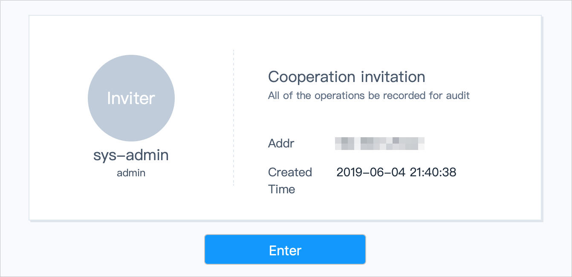Select the sys-admin username text
This screenshot has width=572, height=277.
pyautogui.click(x=131, y=155)
